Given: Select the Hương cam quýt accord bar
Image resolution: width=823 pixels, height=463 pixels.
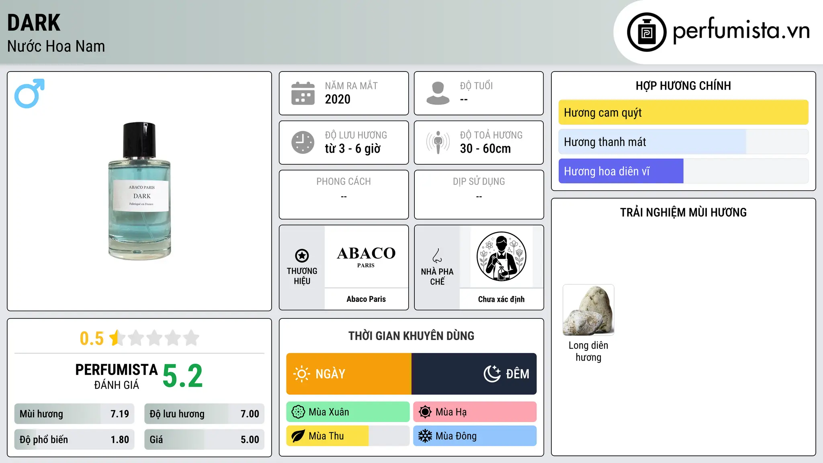Looking at the screenshot, I should pos(683,113).
